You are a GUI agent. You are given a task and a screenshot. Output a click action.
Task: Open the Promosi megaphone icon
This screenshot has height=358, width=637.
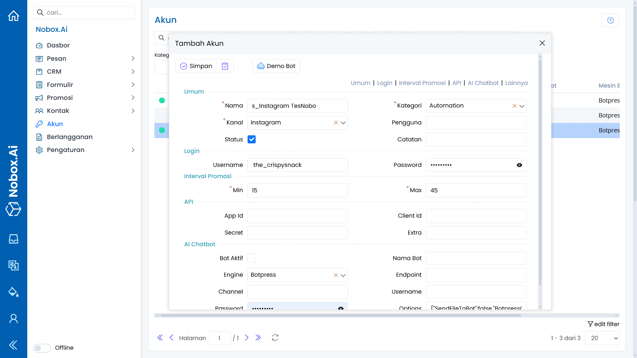click(40, 98)
